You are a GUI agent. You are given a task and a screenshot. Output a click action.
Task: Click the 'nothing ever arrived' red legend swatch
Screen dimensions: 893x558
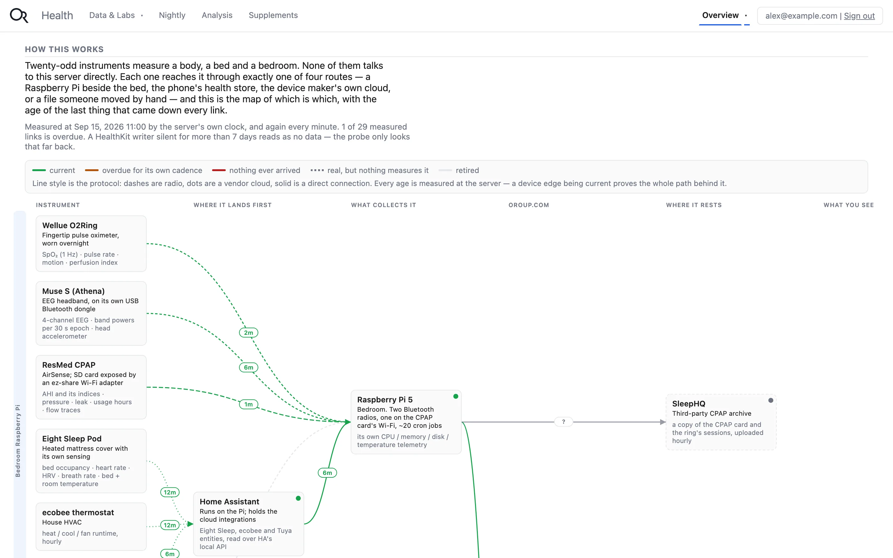click(219, 170)
